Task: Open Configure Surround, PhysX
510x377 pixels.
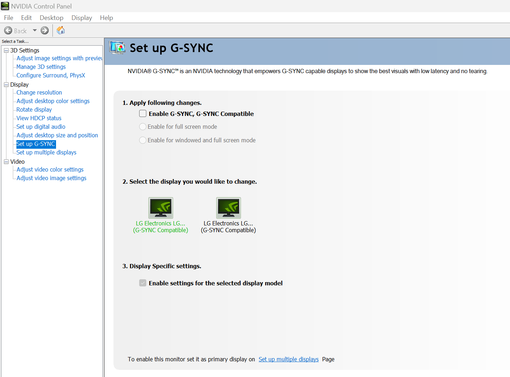Action: pos(51,75)
